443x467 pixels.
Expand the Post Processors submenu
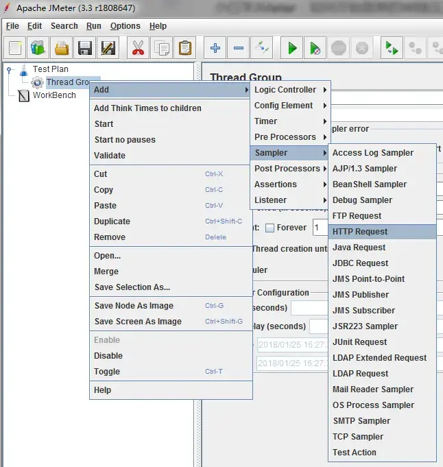point(290,169)
